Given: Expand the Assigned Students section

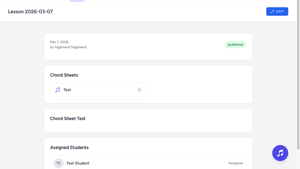Looking at the screenshot, I should tap(69, 147).
